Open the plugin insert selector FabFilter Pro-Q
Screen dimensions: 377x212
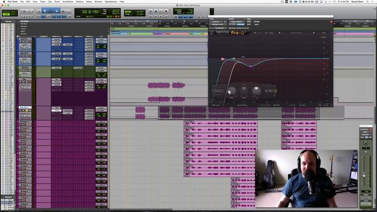point(217,24)
